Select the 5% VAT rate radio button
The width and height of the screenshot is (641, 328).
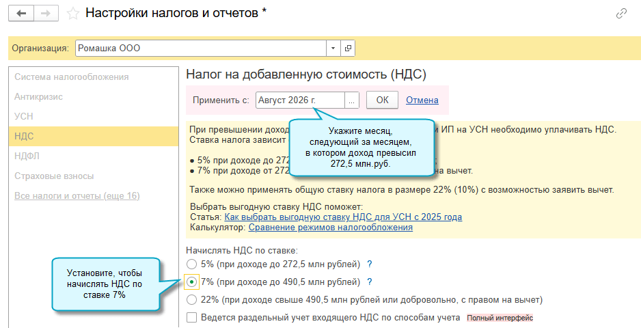point(191,264)
